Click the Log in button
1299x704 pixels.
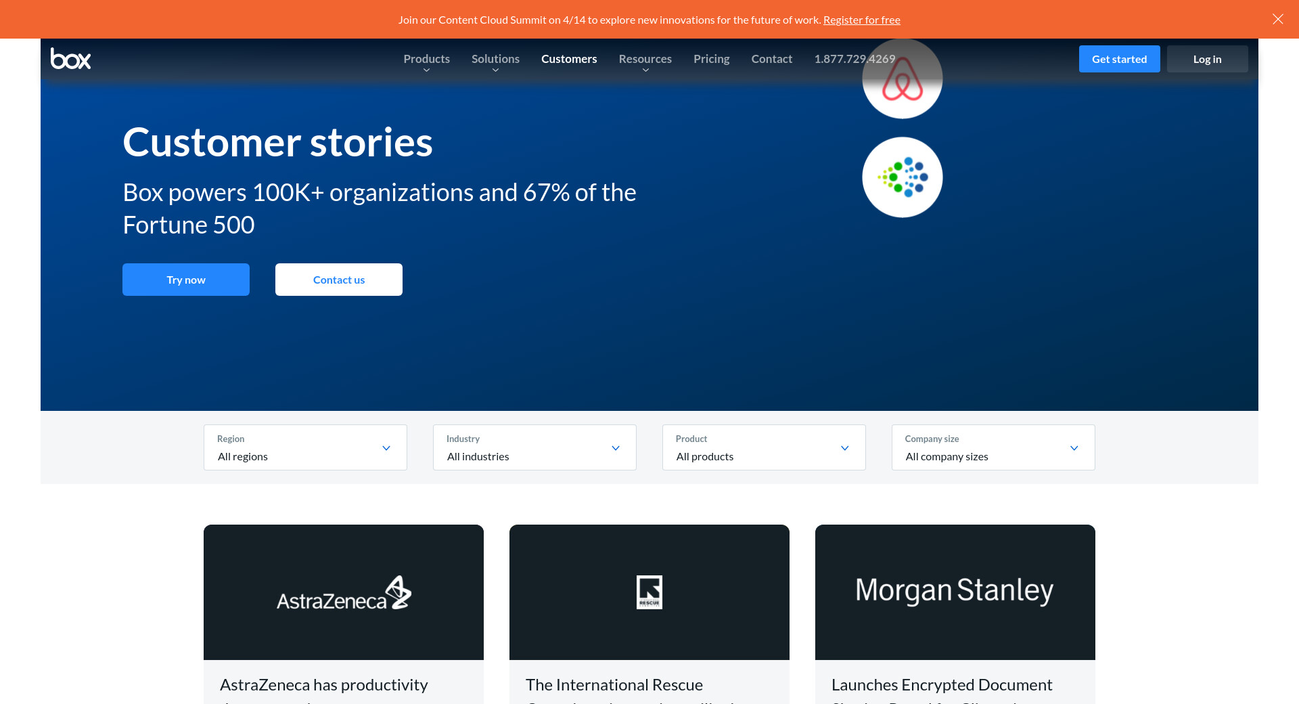pos(1207,59)
